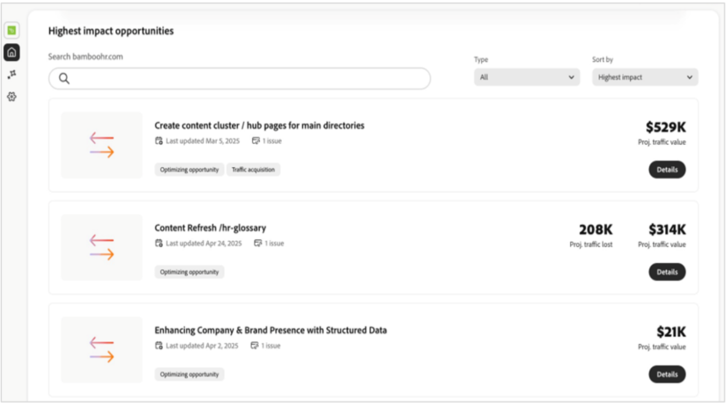
Task: Open the Home icon in sidebar
Action: point(12,52)
